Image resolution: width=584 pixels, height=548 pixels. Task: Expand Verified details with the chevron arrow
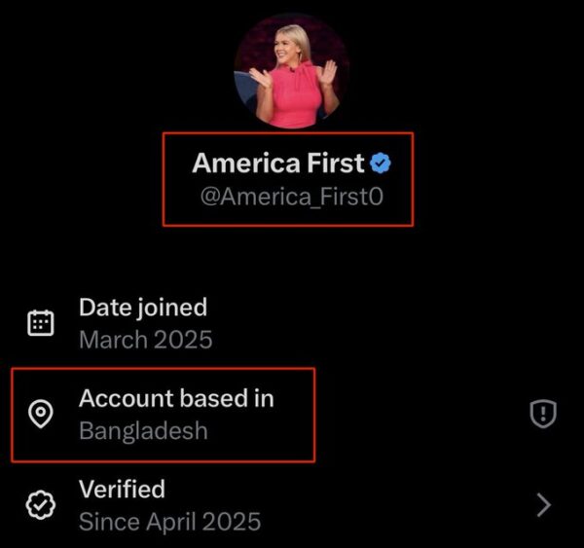click(x=543, y=504)
